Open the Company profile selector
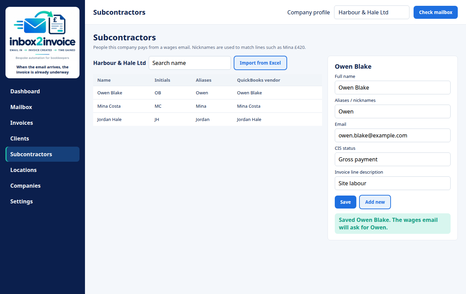Image resolution: width=466 pixels, height=294 pixels. coord(372,12)
